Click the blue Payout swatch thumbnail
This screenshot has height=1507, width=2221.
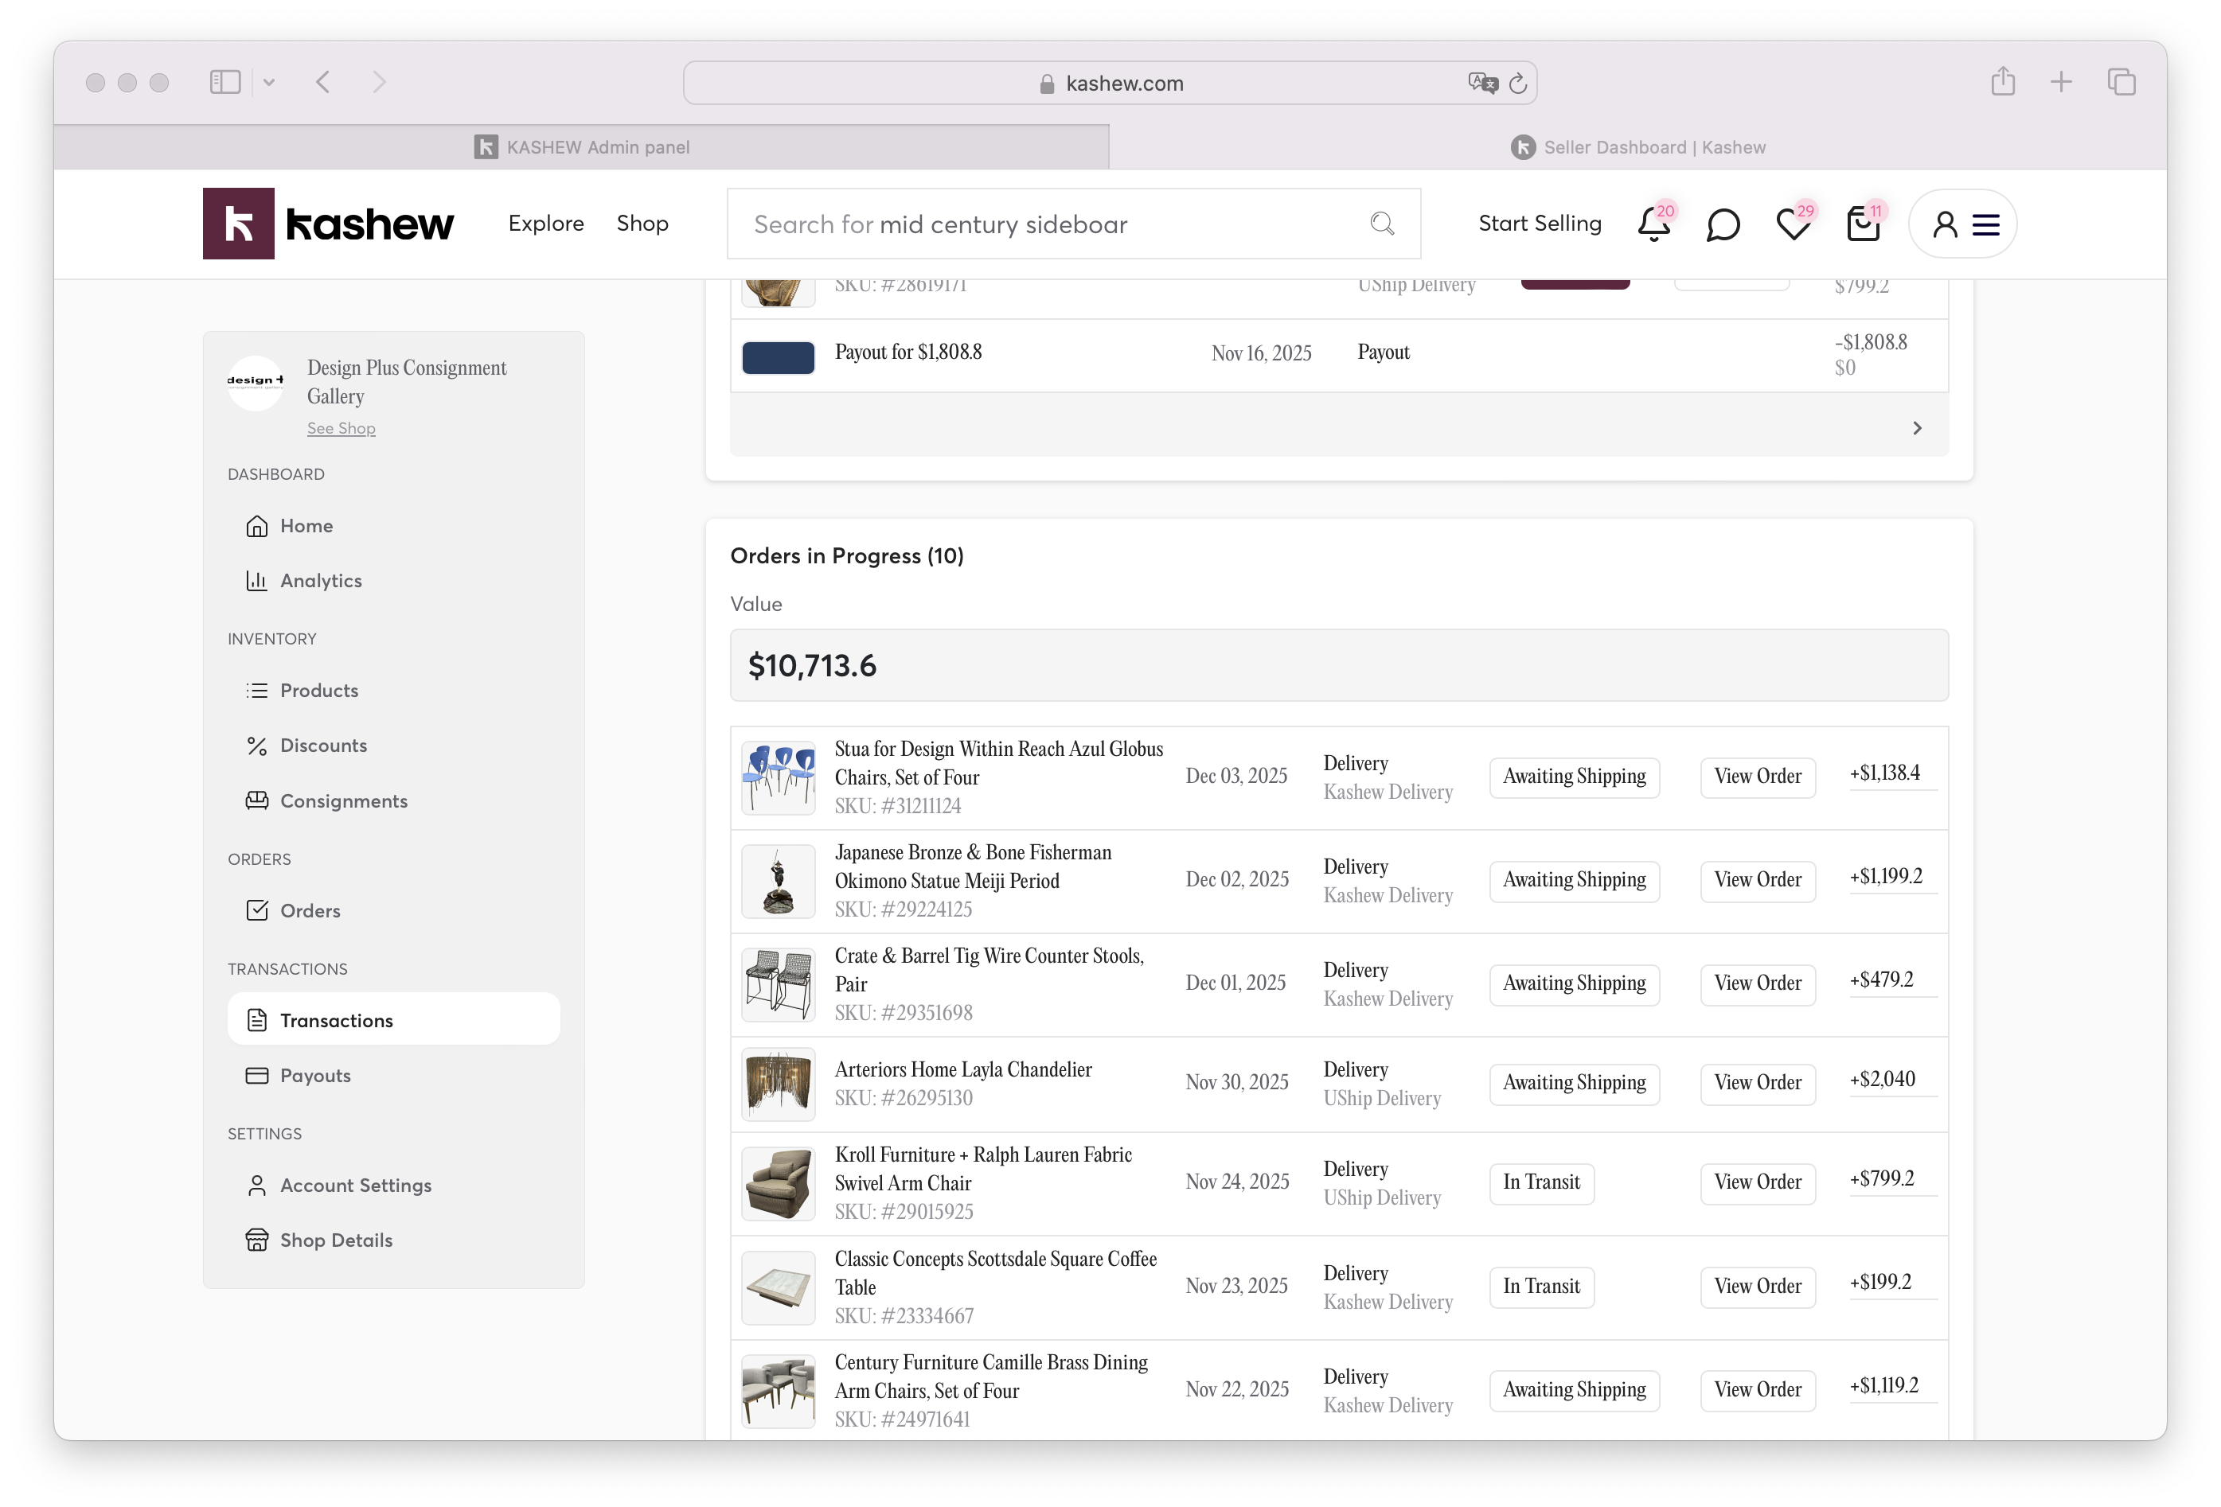(x=778, y=357)
